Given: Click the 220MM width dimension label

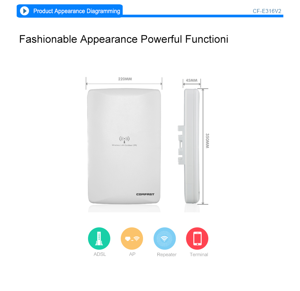Looking at the screenshot, I should pyautogui.click(x=125, y=79).
